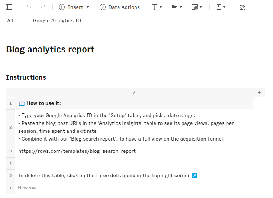Image resolution: width=273 pixels, height=198 pixels.
Task: Click the redo arrow
Action: pyautogui.click(x=44, y=7)
